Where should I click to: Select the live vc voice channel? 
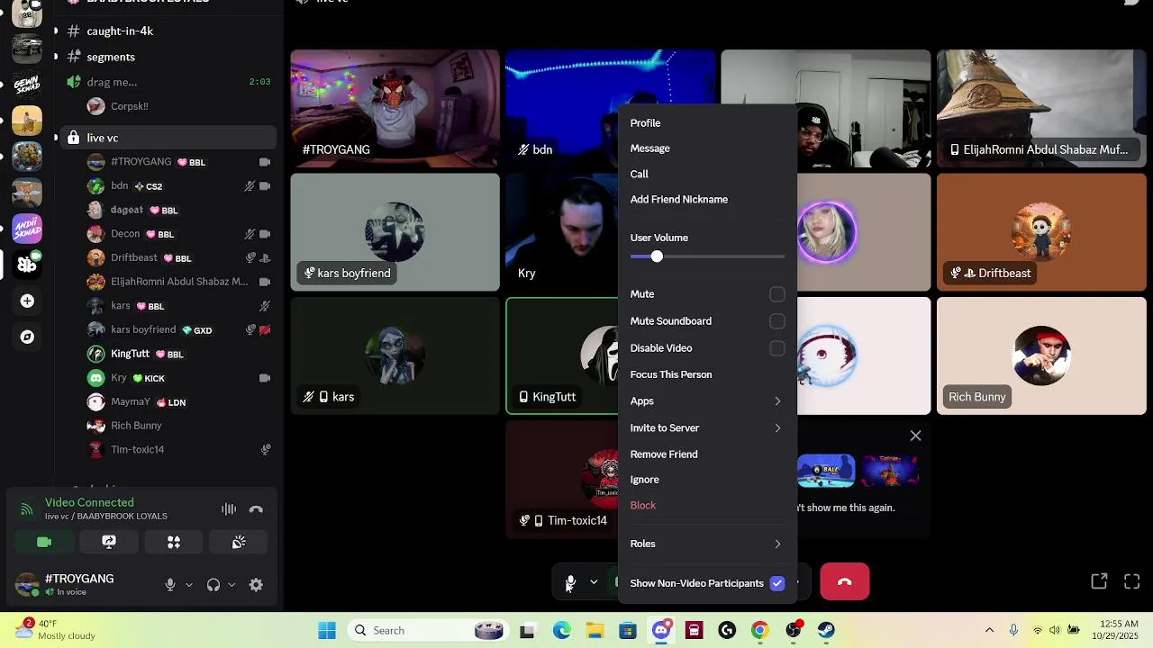click(167, 138)
